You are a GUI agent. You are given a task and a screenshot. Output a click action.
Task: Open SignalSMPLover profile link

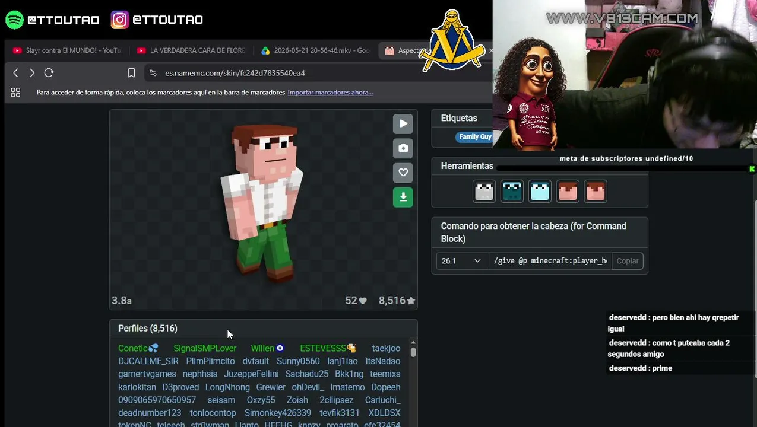(205, 348)
